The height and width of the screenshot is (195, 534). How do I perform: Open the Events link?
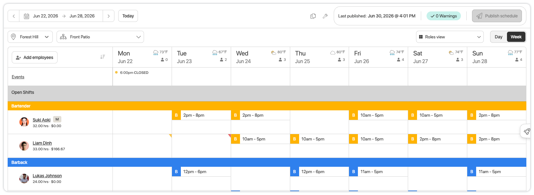click(18, 77)
